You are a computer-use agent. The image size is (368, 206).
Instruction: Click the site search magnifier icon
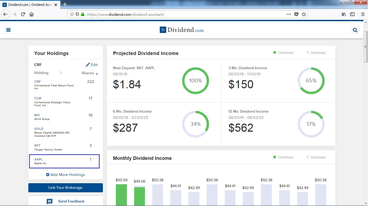tap(355, 30)
